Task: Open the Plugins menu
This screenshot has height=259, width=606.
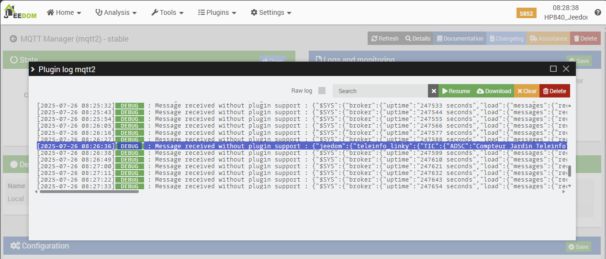Action: tap(217, 12)
